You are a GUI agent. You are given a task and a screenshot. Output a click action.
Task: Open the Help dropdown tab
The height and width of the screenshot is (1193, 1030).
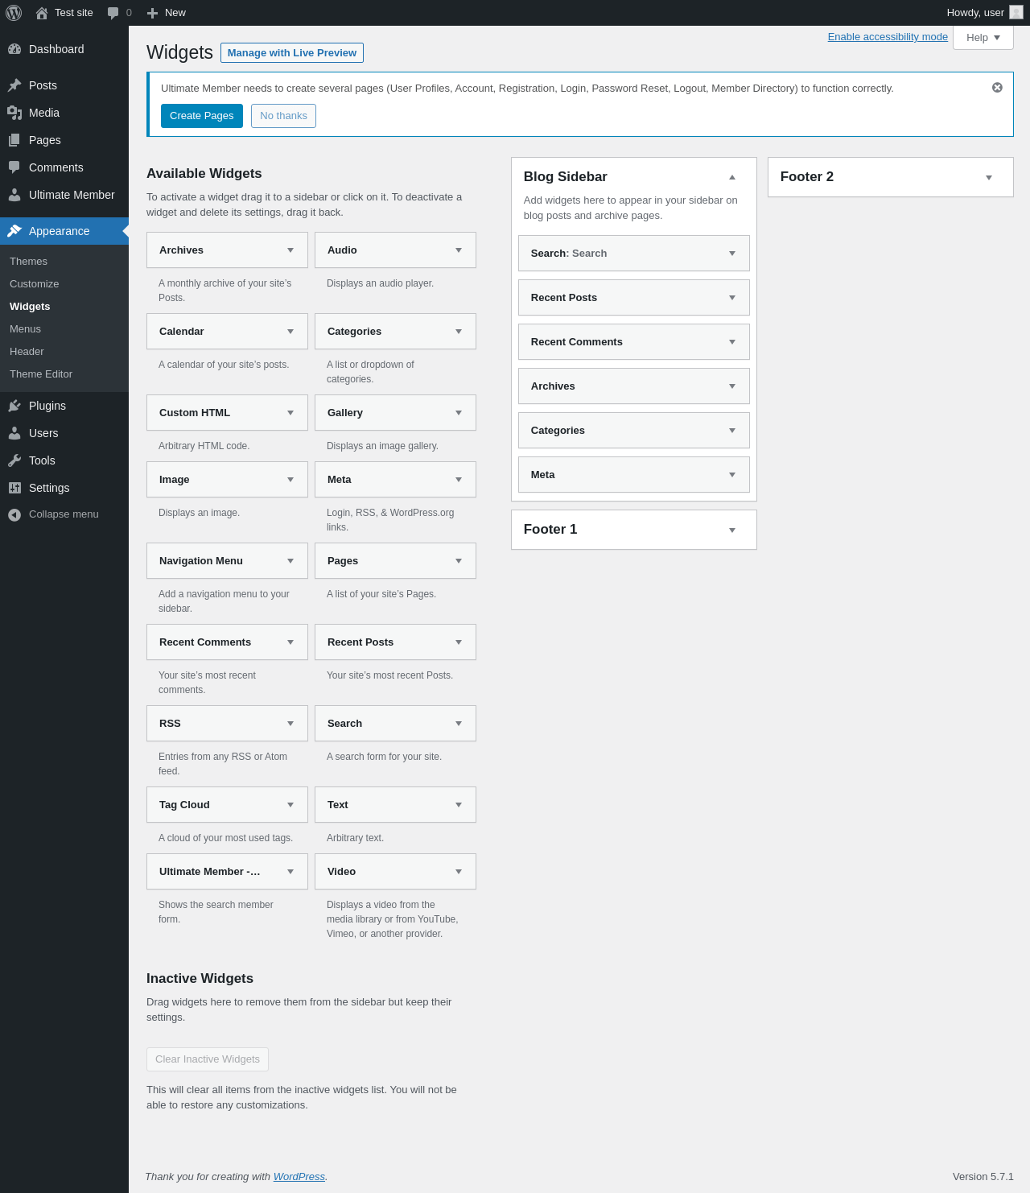[983, 38]
